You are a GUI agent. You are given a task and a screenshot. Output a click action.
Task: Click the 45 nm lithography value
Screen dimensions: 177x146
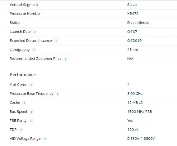(133, 50)
